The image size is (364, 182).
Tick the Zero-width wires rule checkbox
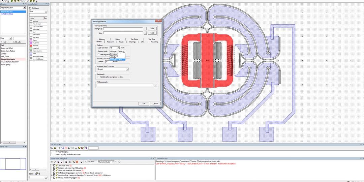[x=54, y=166]
